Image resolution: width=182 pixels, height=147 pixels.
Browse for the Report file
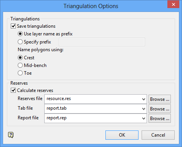click(160, 119)
